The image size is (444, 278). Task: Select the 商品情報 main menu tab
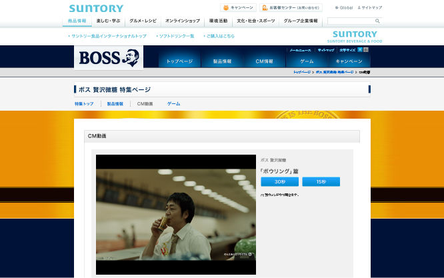pos(77,21)
